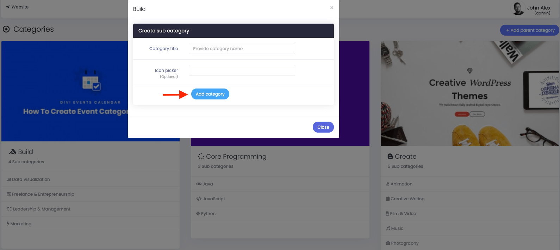The height and width of the screenshot is (250, 560).
Task: Click the Website paper-plane icon
Action: [8, 7]
